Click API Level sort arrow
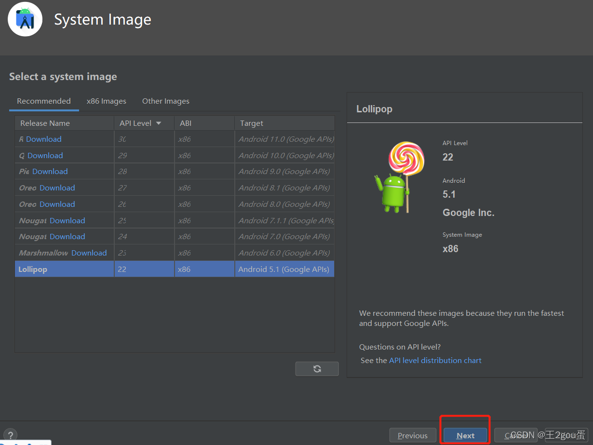This screenshot has height=445, width=593. click(159, 123)
